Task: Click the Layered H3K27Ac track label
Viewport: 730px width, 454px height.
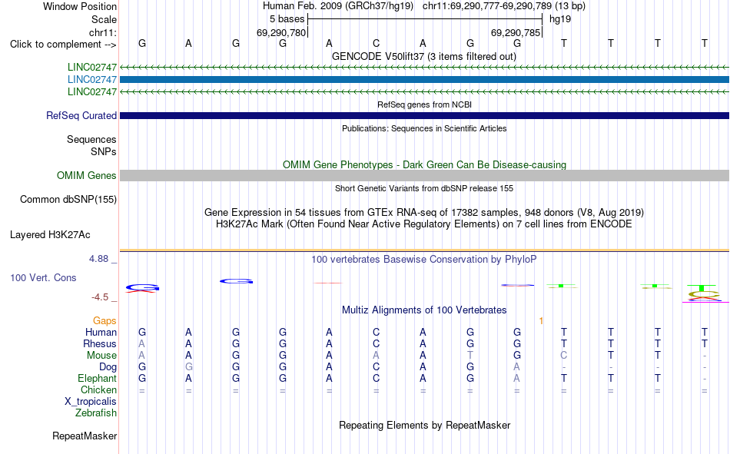Action: pyautogui.click(x=50, y=235)
